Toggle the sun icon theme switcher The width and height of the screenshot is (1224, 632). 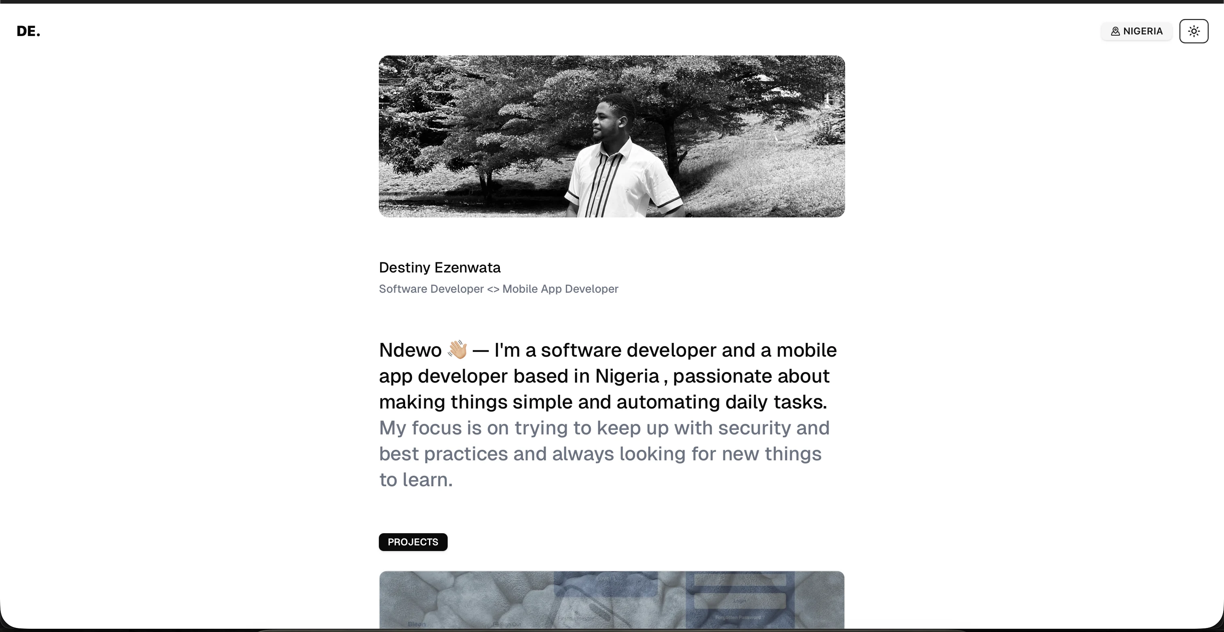pos(1193,31)
